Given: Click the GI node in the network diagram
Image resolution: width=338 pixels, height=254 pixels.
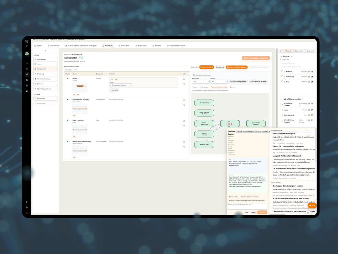Looking at the screenshot, I should (x=229, y=124).
